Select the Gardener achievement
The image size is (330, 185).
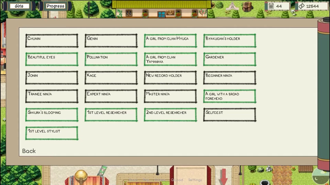(x=230, y=59)
